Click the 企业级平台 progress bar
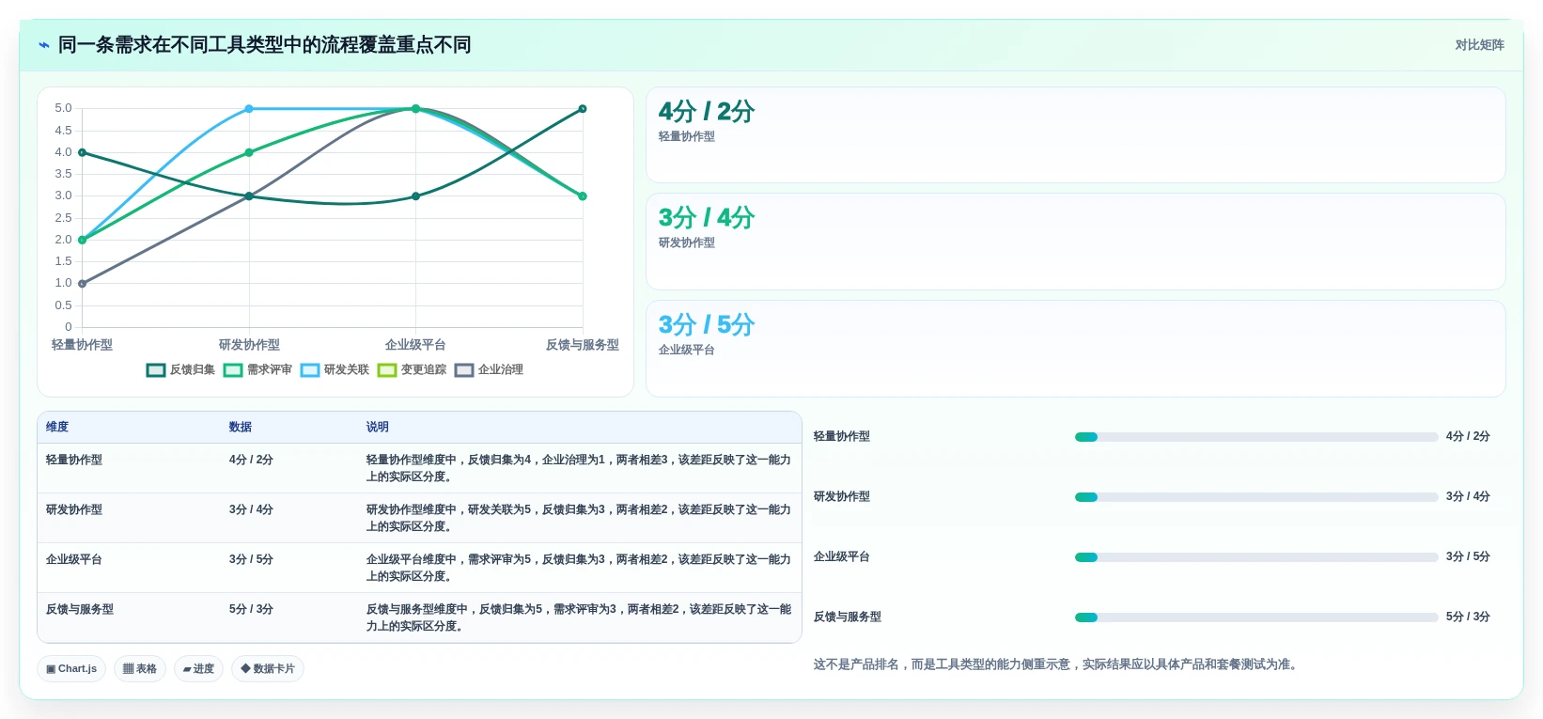The height and width of the screenshot is (719, 1543). (1256, 557)
